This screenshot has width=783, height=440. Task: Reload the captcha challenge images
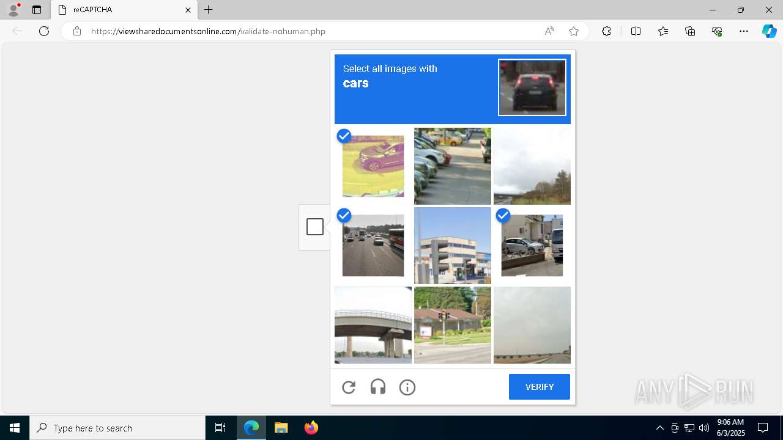tap(349, 387)
